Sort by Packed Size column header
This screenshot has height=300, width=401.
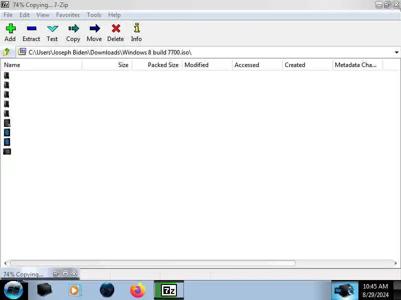(x=157, y=65)
